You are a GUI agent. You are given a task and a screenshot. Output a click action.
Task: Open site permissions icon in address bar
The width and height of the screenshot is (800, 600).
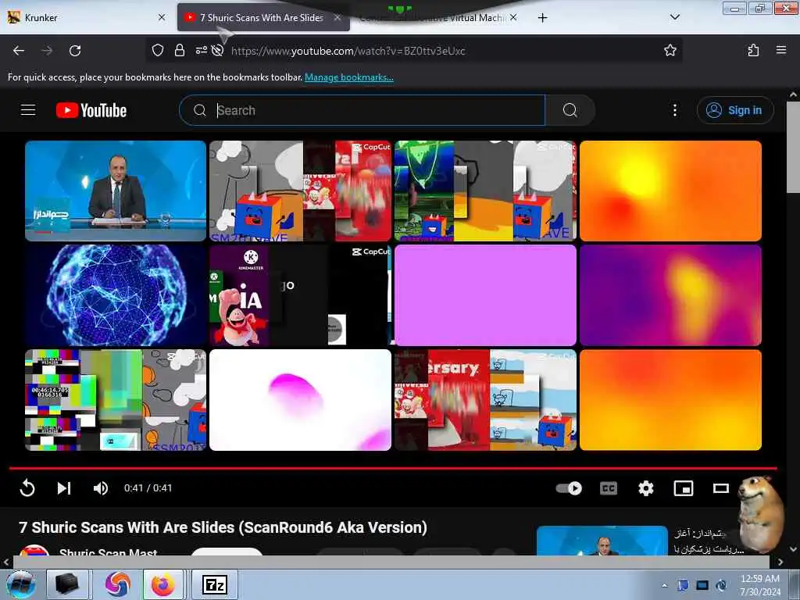pyautogui.click(x=201, y=50)
